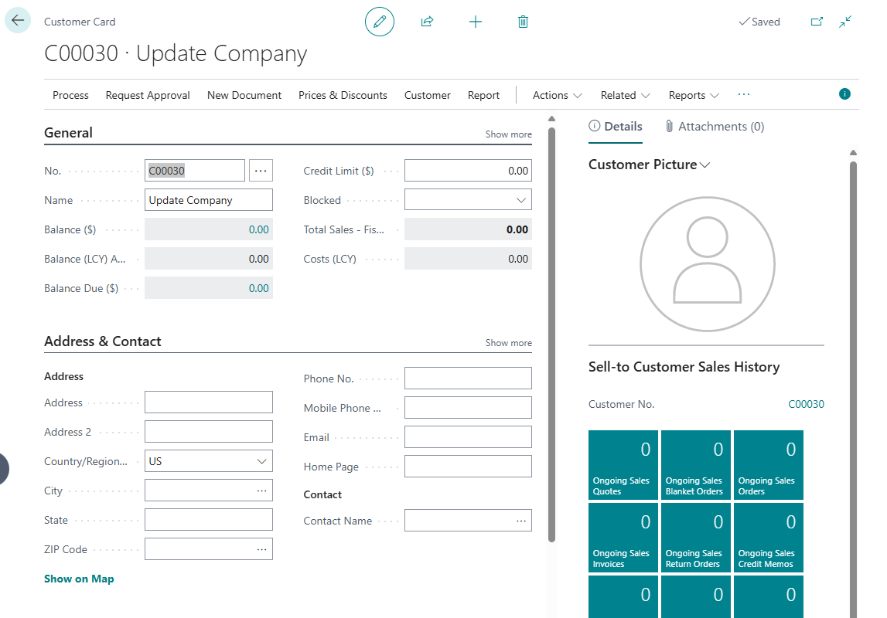The height and width of the screenshot is (618, 887).
Task: Toggle edit mode with the pencil icon
Action: click(x=380, y=22)
